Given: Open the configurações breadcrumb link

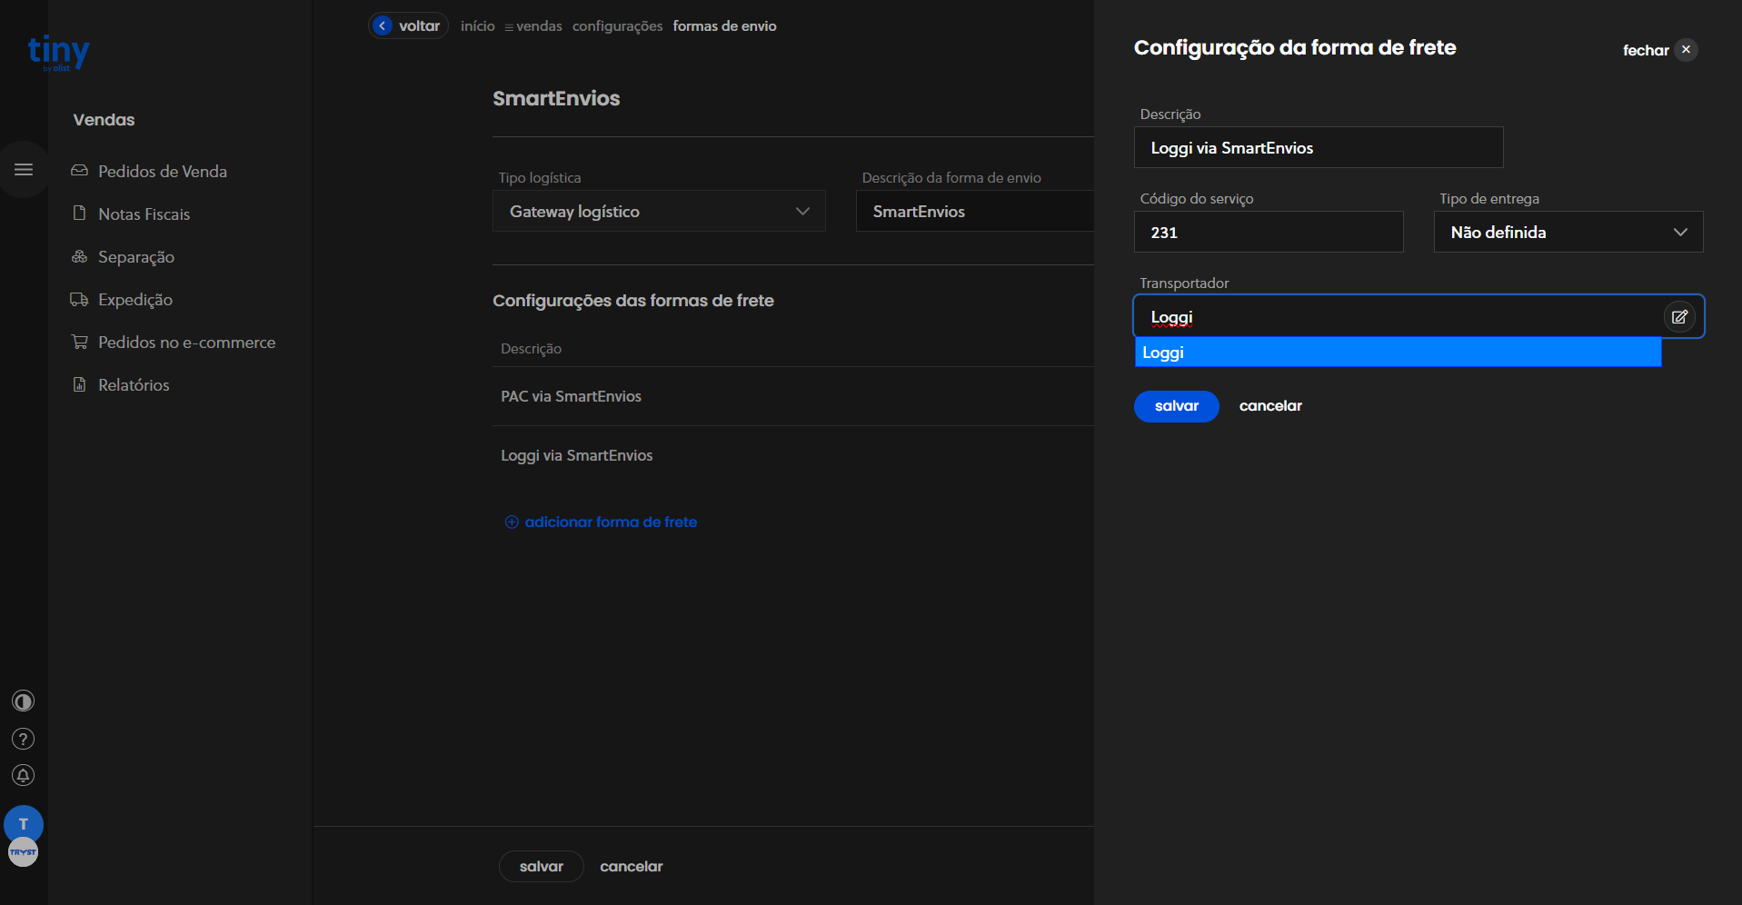Looking at the screenshot, I should pos(618,25).
